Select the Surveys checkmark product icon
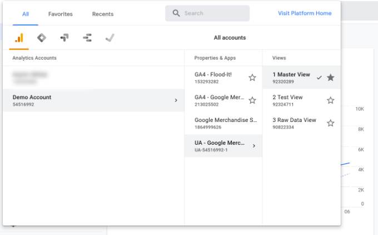This screenshot has height=235, width=378. pyautogui.click(x=110, y=38)
